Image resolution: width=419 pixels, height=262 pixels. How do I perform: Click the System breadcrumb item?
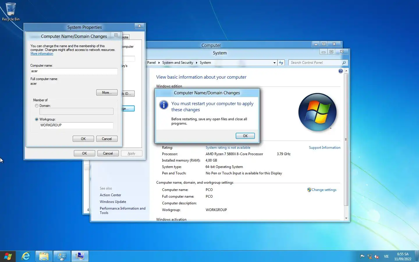pyautogui.click(x=205, y=63)
